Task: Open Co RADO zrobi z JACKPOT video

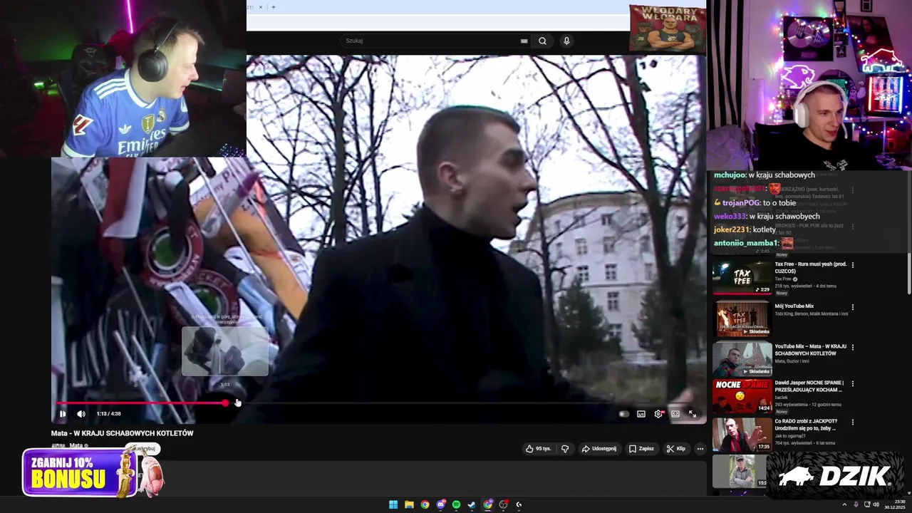Action: coord(807,425)
